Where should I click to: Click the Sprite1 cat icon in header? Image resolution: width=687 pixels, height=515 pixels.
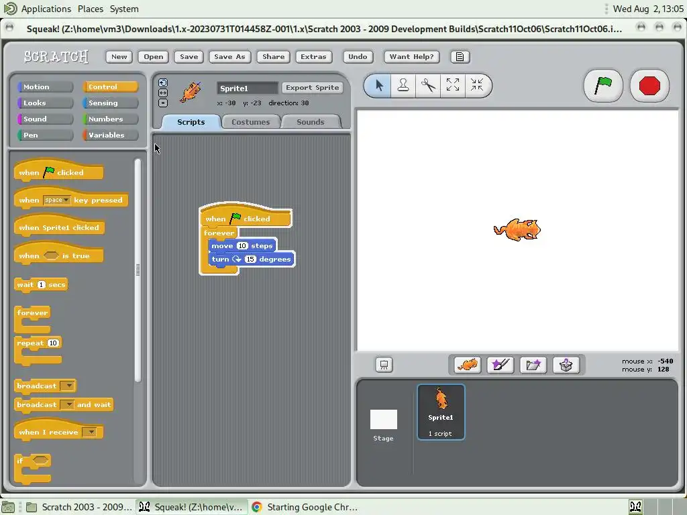click(x=190, y=92)
